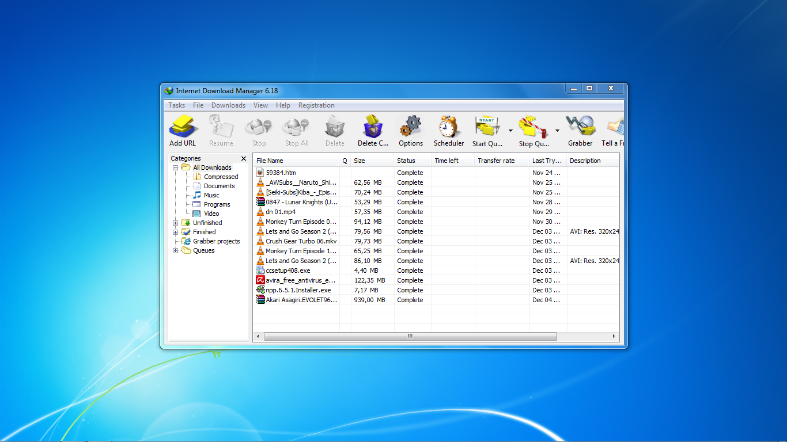Sort by the Description column header
This screenshot has width=787, height=442.
(593, 161)
